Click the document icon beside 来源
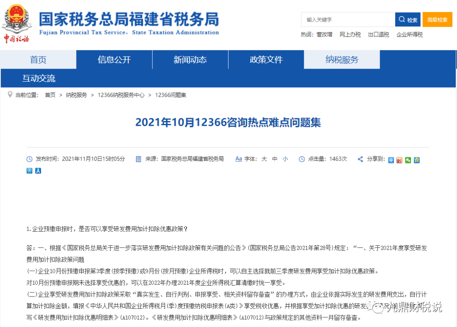Screen dimensions: 457x327 tap(138, 159)
